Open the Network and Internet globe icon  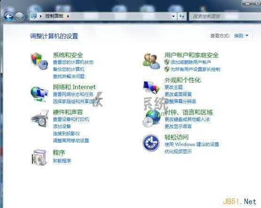click(39, 94)
